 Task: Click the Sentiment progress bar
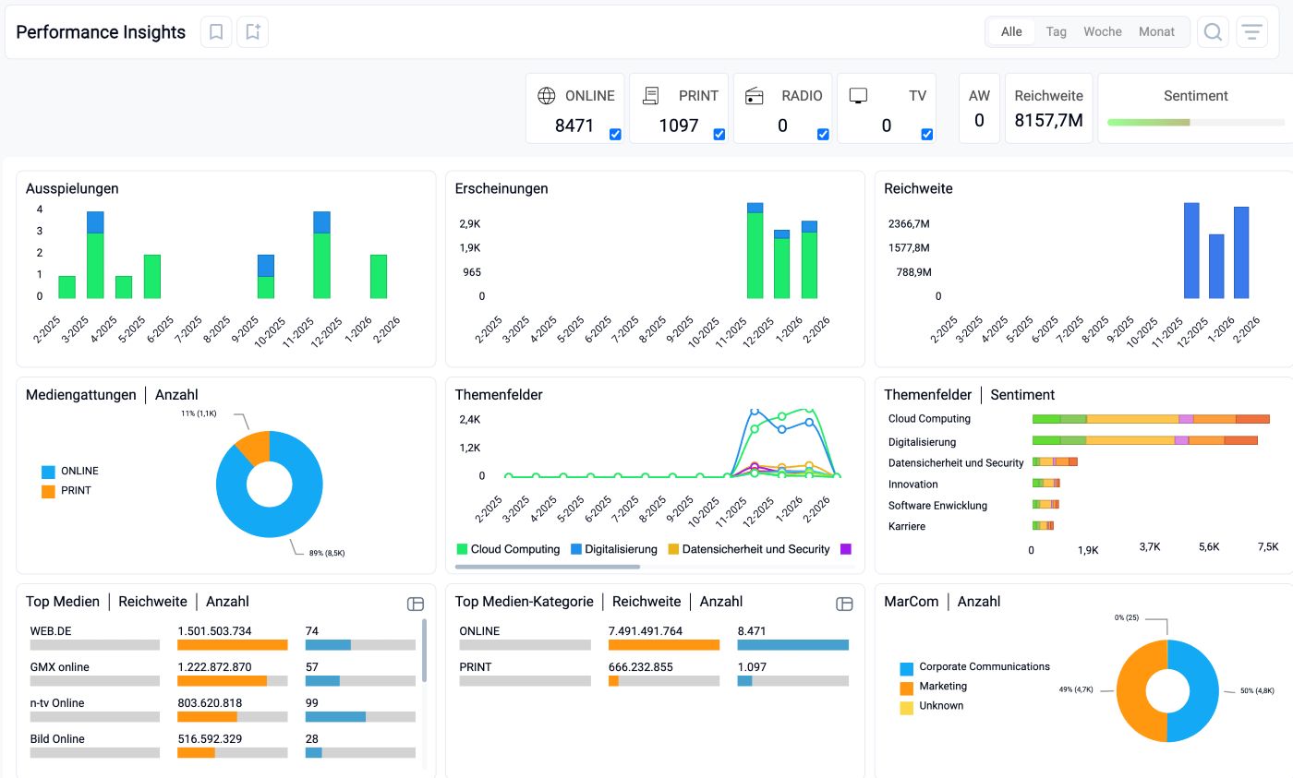[1195, 122]
